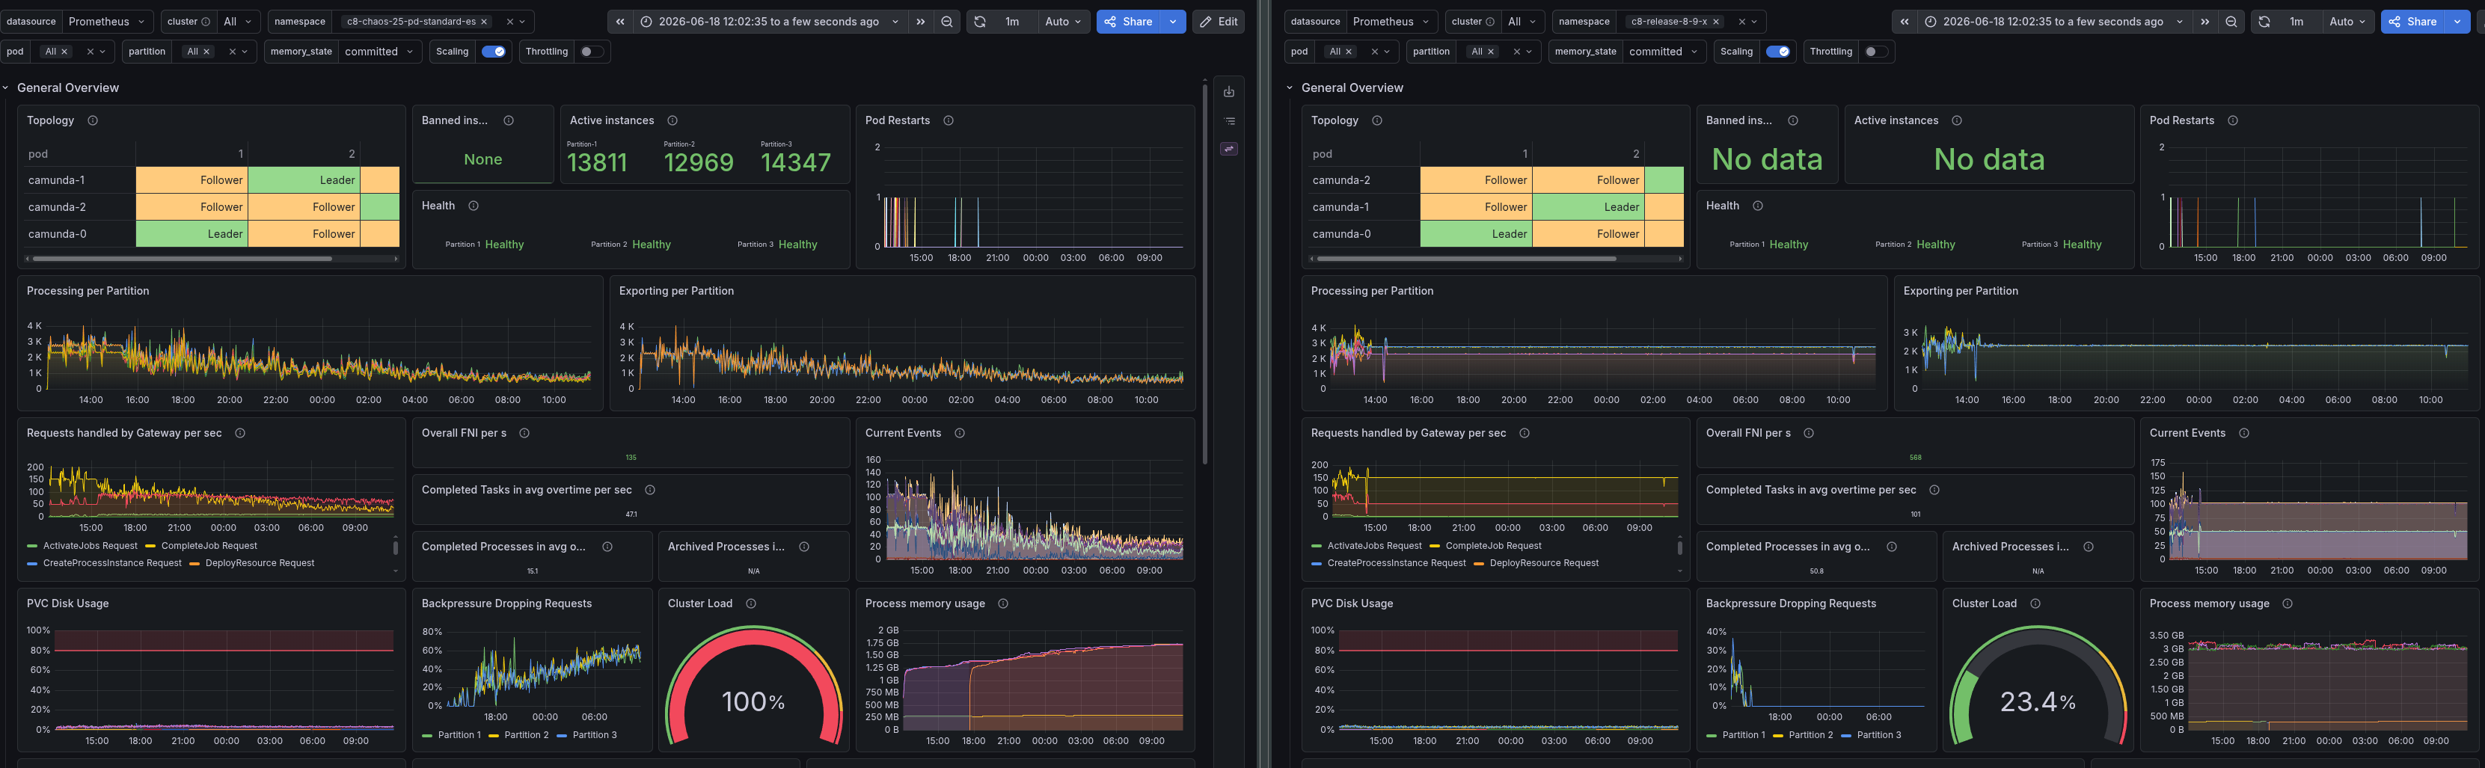Click the Edit dashboard button
The width and height of the screenshot is (2485, 768).
1219,21
